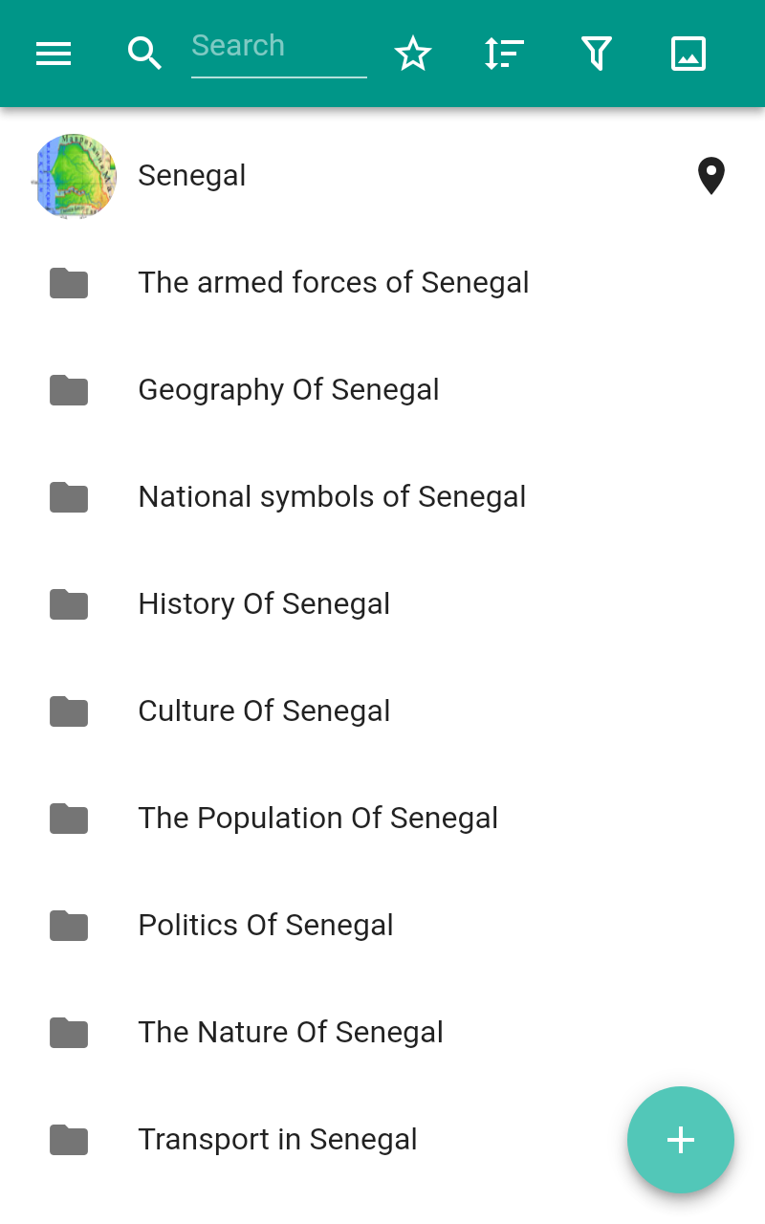The image size is (765, 1224).
Task: Tap the floating add plus button
Action: (681, 1140)
